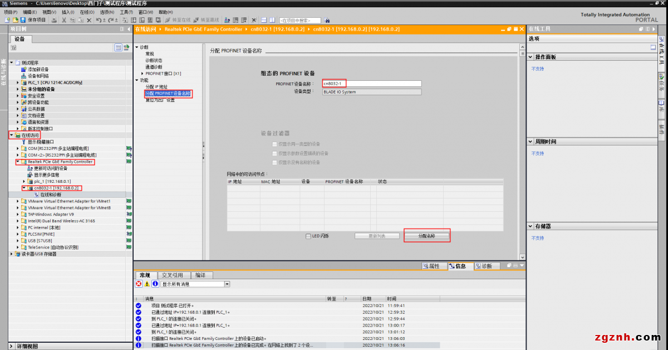The height and width of the screenshot is (350, 668).
Task: Click the 分配名称 button
Action: pos(426,236)
